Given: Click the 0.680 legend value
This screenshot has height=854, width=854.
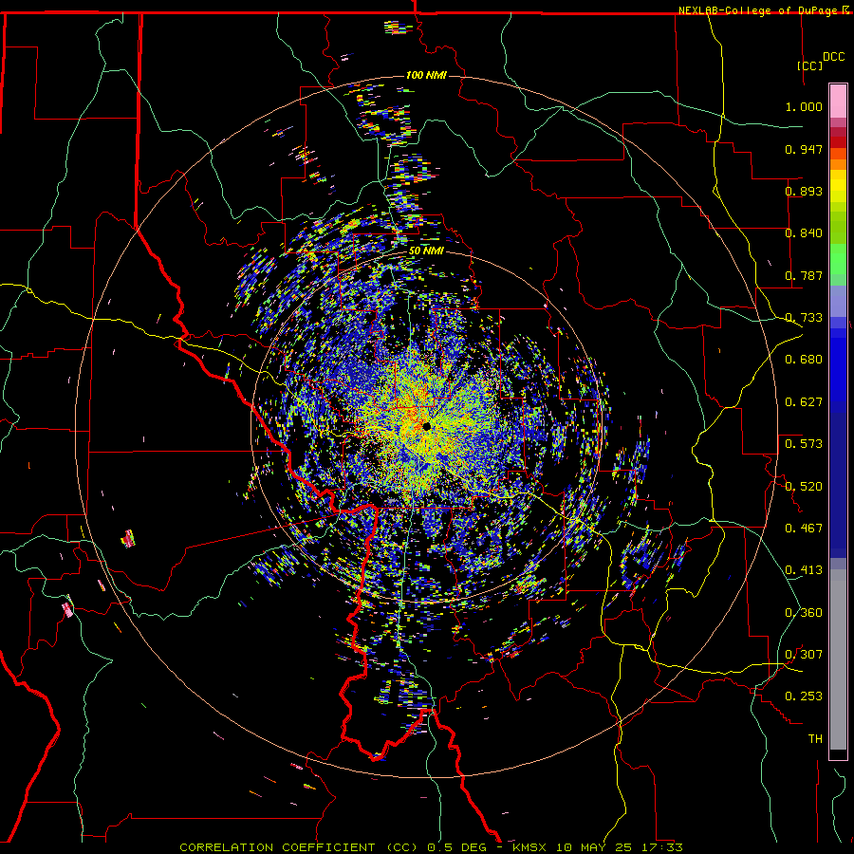Looking at the screenshot, I should 804,360.
